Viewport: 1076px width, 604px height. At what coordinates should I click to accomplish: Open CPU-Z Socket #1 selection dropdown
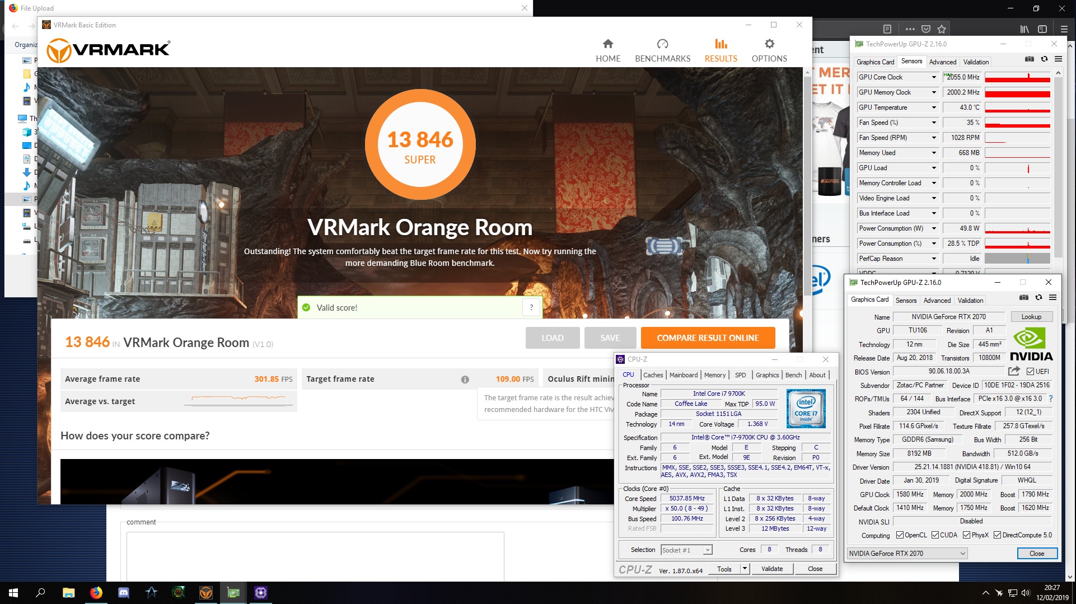click(686, 550)
